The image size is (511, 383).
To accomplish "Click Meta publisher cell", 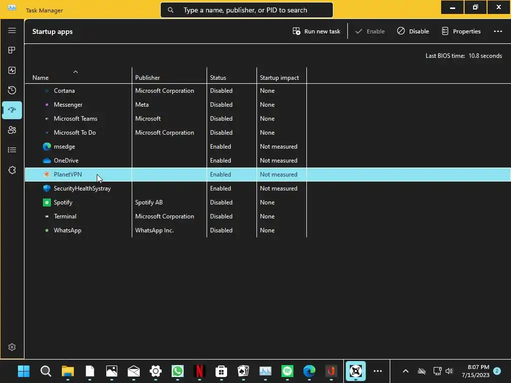I will pos(142,105).
